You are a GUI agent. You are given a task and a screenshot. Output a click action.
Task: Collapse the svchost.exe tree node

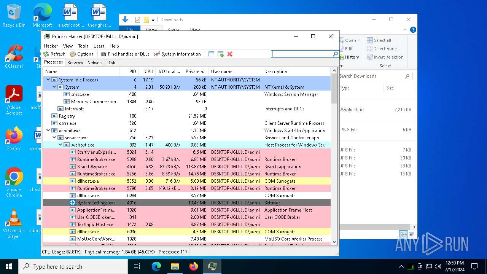click(x=60, y=145)
